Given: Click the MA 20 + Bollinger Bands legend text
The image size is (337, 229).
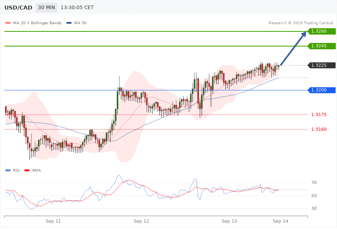Looking at the screenshot, I should click(x=37, y=23).
